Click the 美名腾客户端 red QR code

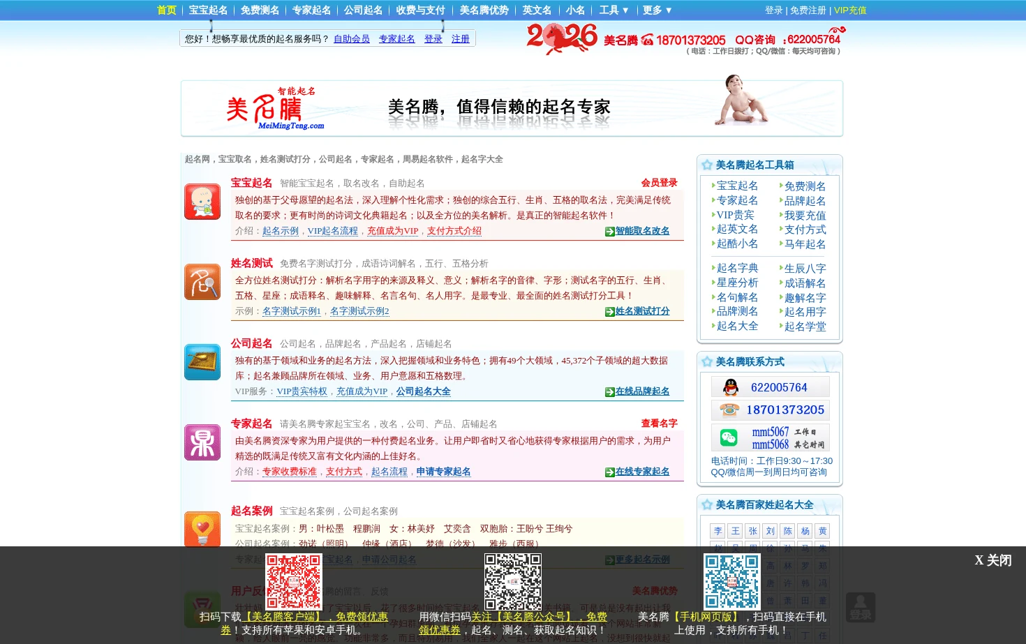[x=294, y=582]
